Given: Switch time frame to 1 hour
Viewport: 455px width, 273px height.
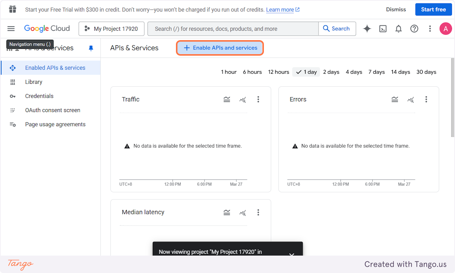Looking at the screenshot, I should pyautogui.click(x=229, y=72).
